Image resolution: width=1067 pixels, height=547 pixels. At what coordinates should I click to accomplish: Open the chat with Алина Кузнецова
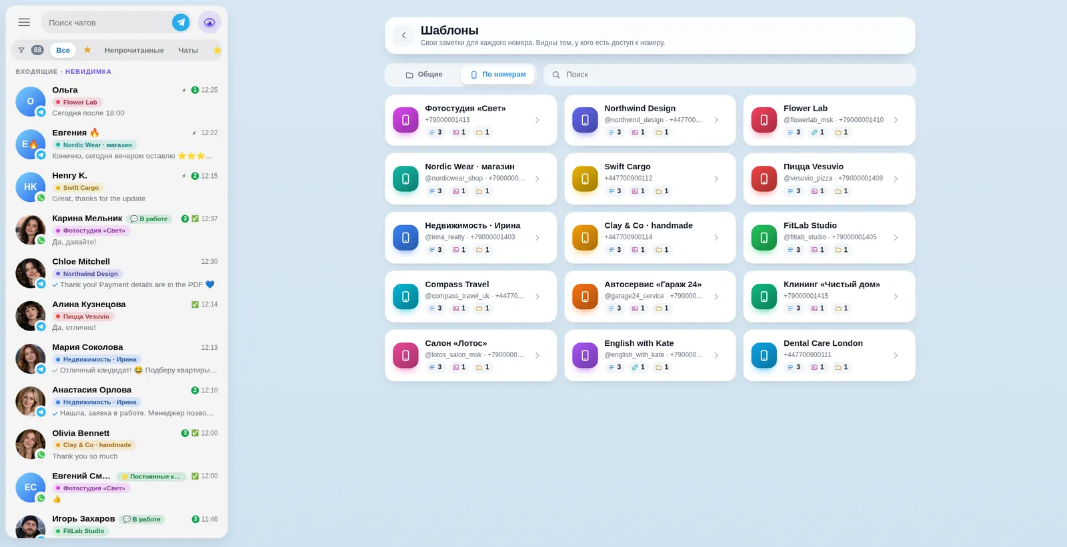(x=117, y=316)
